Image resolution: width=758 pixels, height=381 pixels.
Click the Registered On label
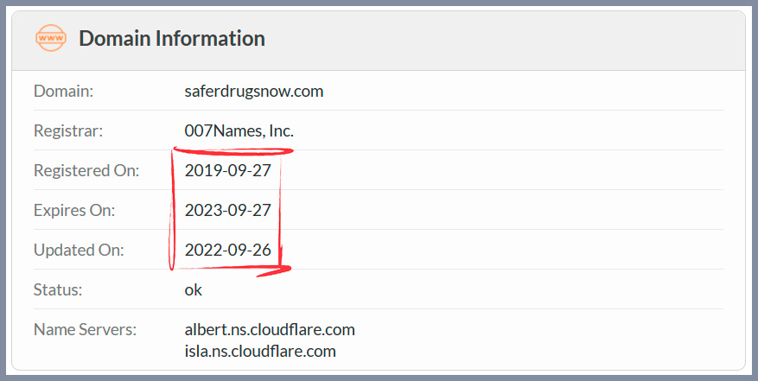tap(86, 171)
